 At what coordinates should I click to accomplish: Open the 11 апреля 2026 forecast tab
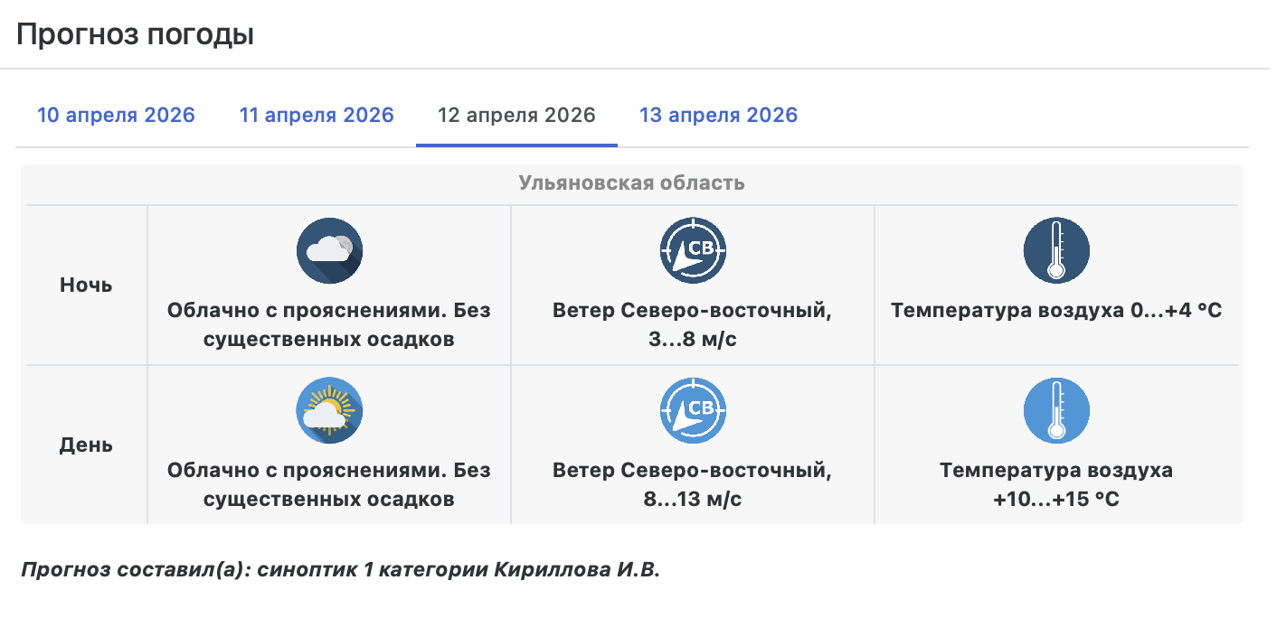(317, 116)
